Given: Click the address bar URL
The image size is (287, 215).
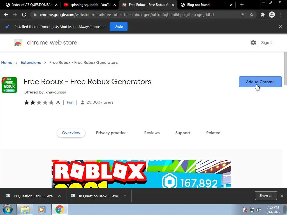Looking at the screenshot, I should point(127,15).
